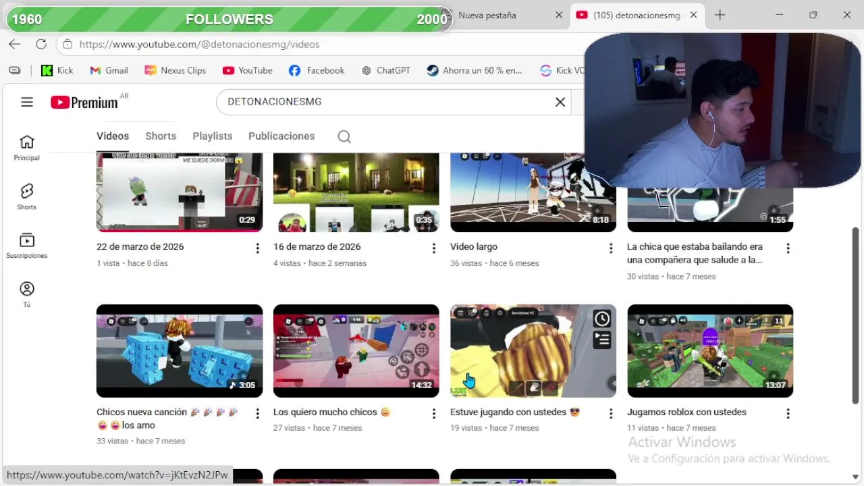864x486 pixels.
Task: Switch to the Playlists tab
Action: click(x=212, y=136)
